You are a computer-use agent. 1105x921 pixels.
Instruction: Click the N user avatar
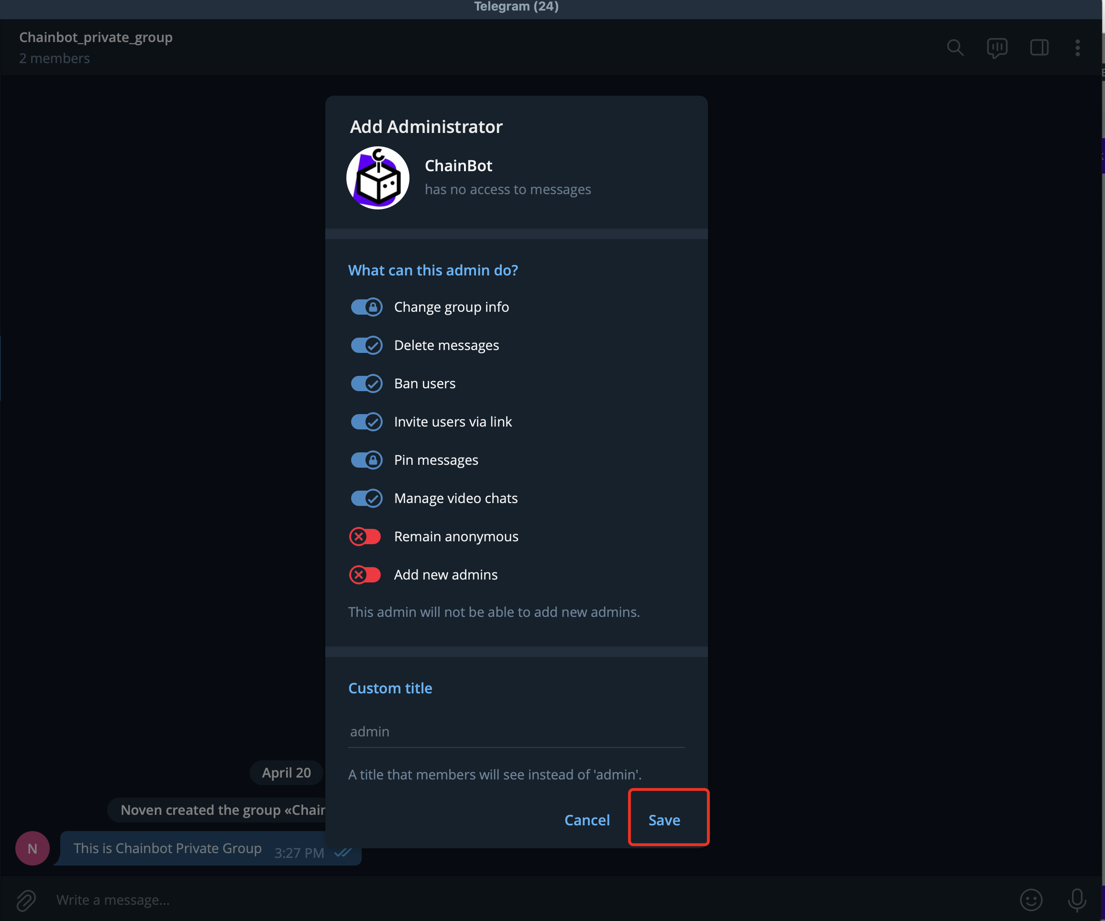click(33, 848)
